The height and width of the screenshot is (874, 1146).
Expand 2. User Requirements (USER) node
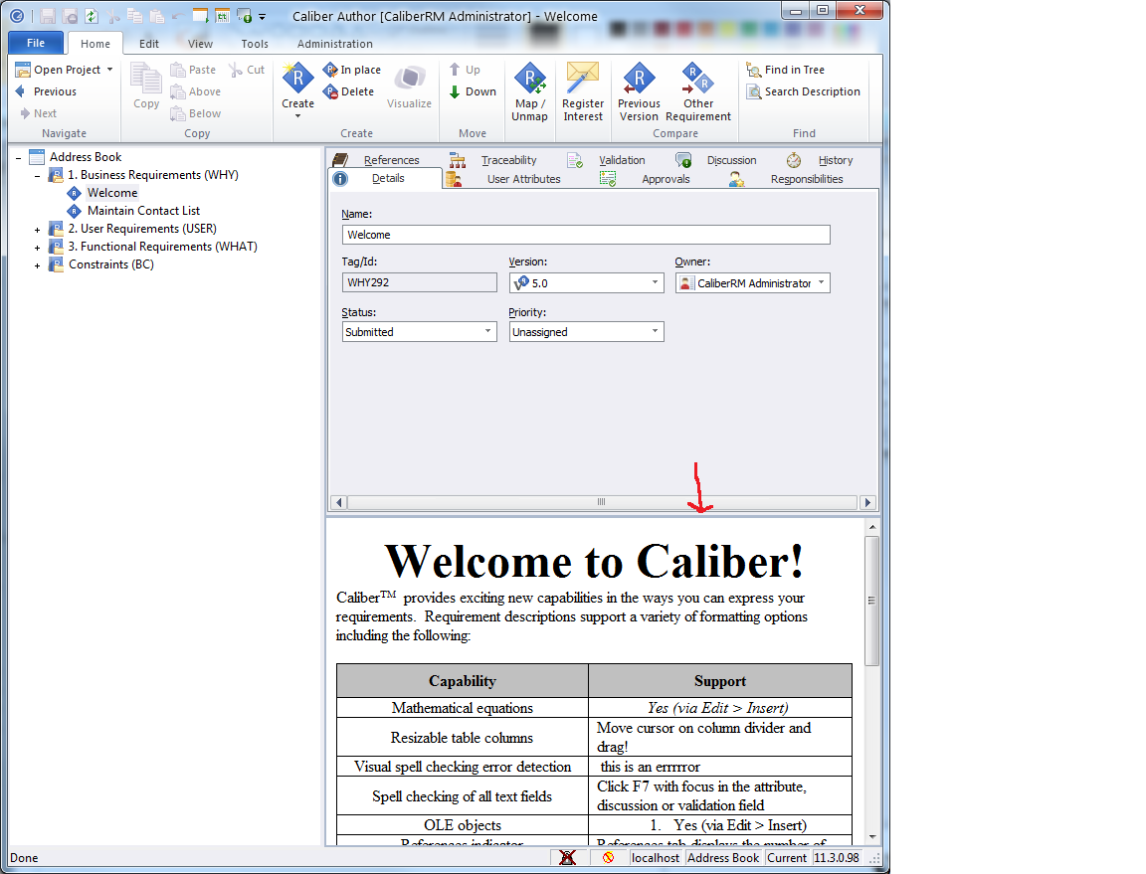pyautogui.click(x=37, y=230)
